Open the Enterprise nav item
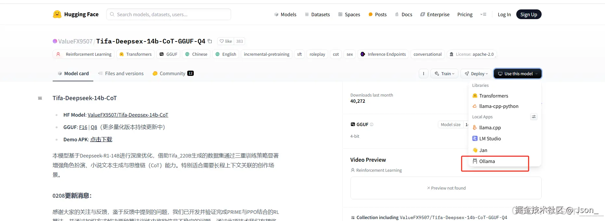Viewport: 605px width, 221px height. (x=435, y=15)
